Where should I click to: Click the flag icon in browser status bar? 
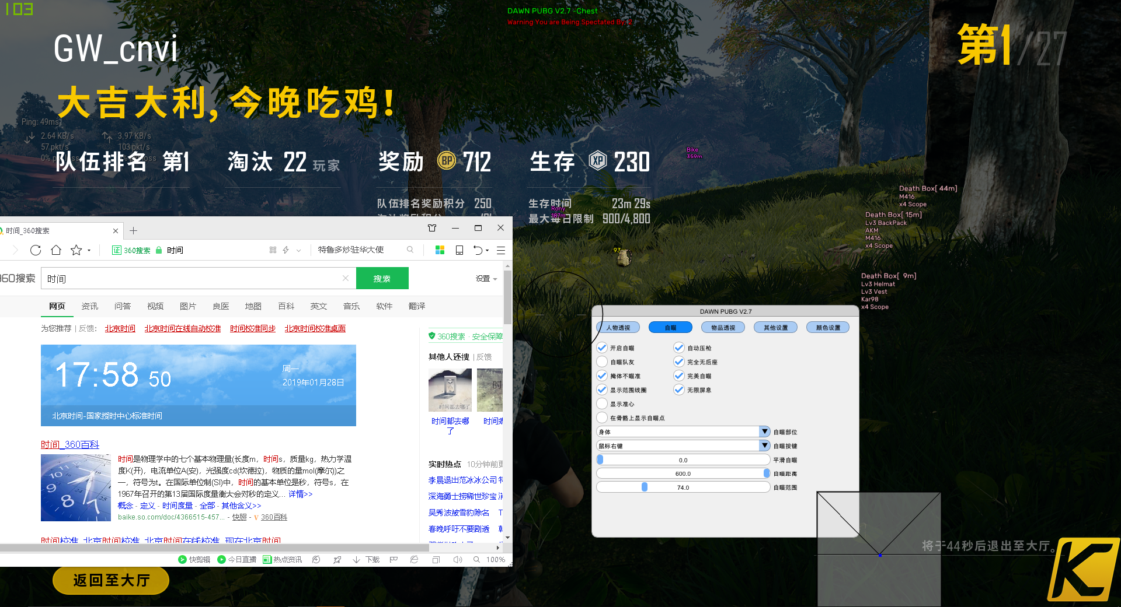point(394,560)
